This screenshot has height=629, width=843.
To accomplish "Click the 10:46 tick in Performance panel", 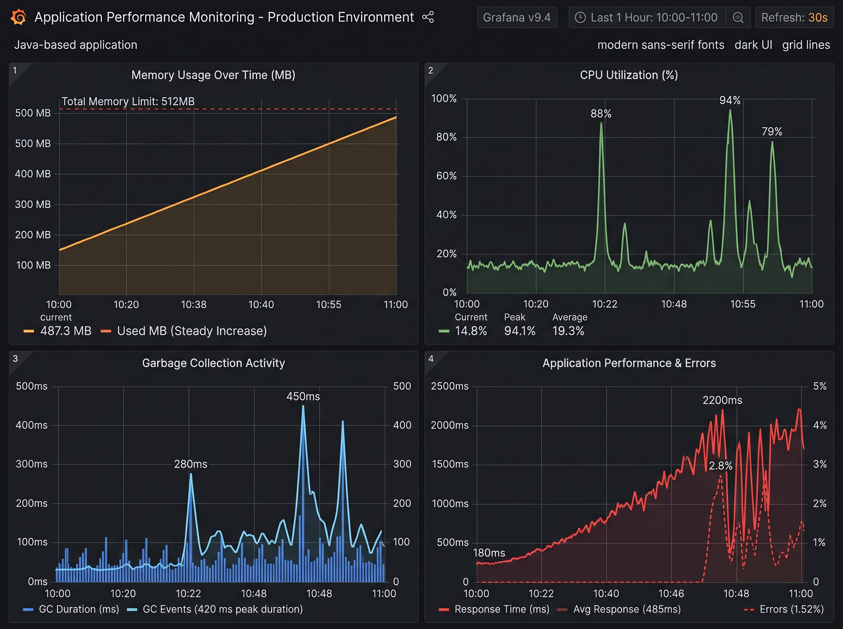I will (x=671, y=594).
